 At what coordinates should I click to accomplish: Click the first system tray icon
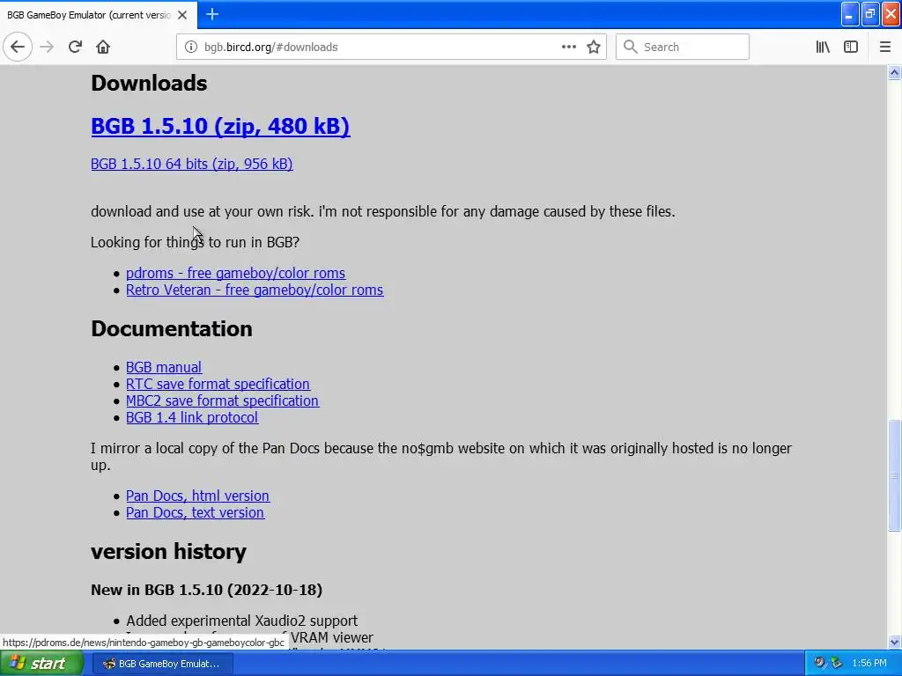pos(820,664)
